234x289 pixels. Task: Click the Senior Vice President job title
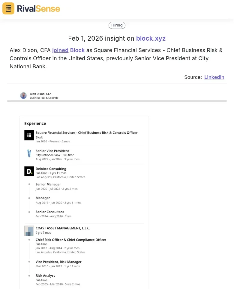52,151
